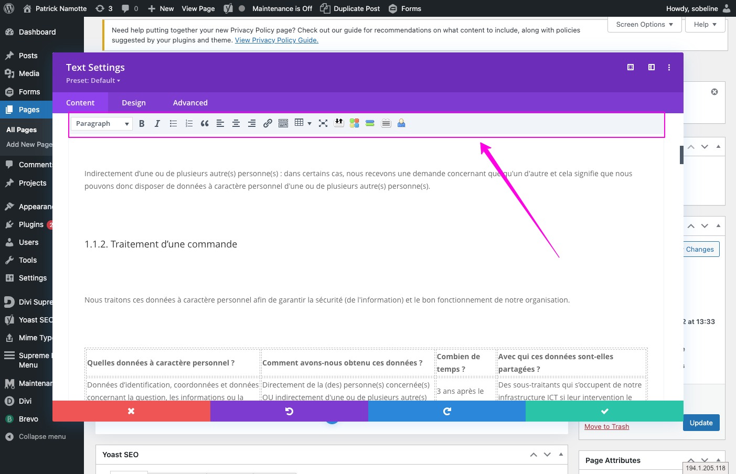Toggle bold formatting in the editor toolbar
This screenshot has height=474, width=736.
point(142,124)
